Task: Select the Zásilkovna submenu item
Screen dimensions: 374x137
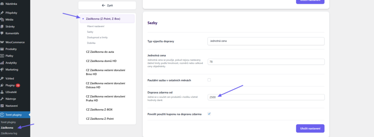Action: 7,128
